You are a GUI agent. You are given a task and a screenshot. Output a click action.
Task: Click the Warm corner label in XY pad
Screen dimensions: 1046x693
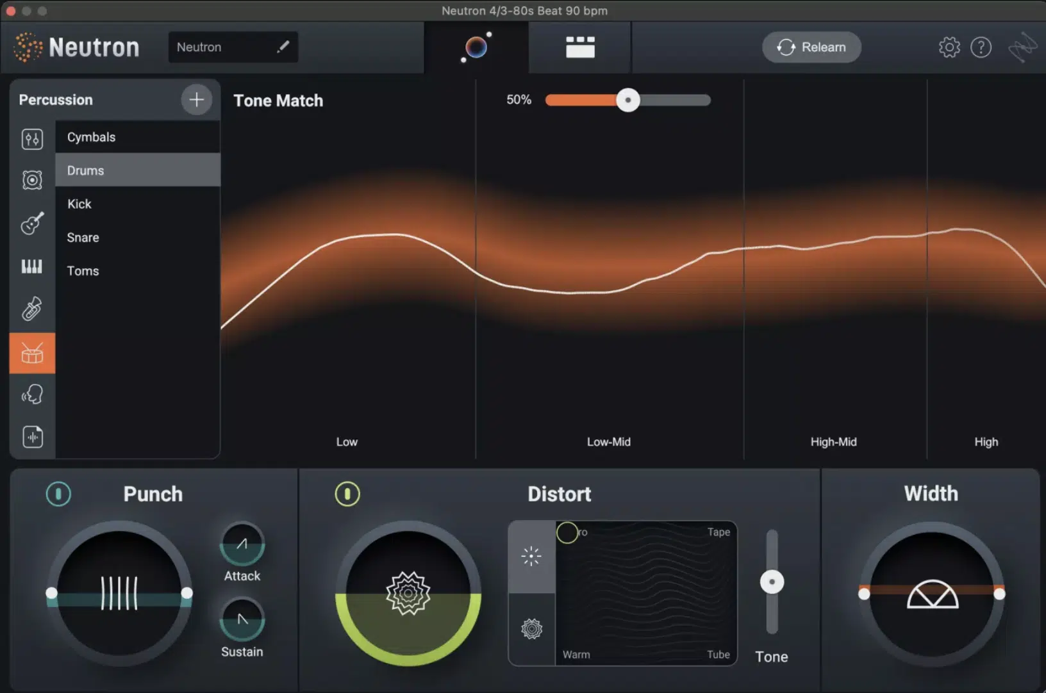click(x=576, y=654)
